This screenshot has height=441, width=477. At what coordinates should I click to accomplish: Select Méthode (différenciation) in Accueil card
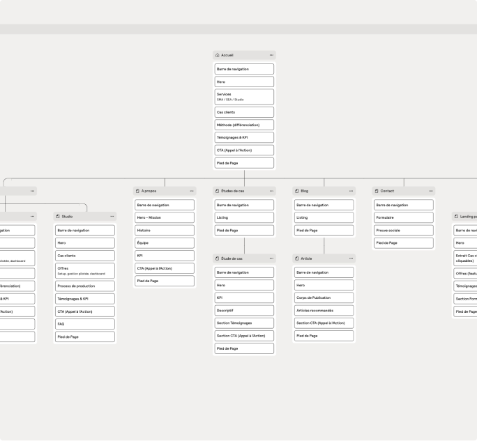point(244,125)
